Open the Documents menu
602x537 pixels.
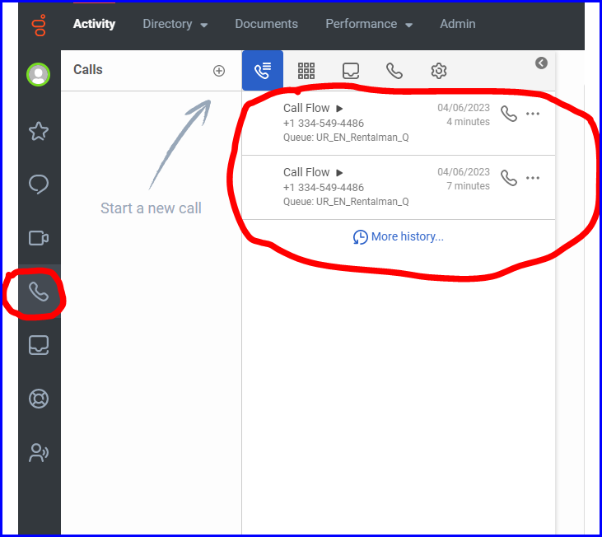point(266,24)
